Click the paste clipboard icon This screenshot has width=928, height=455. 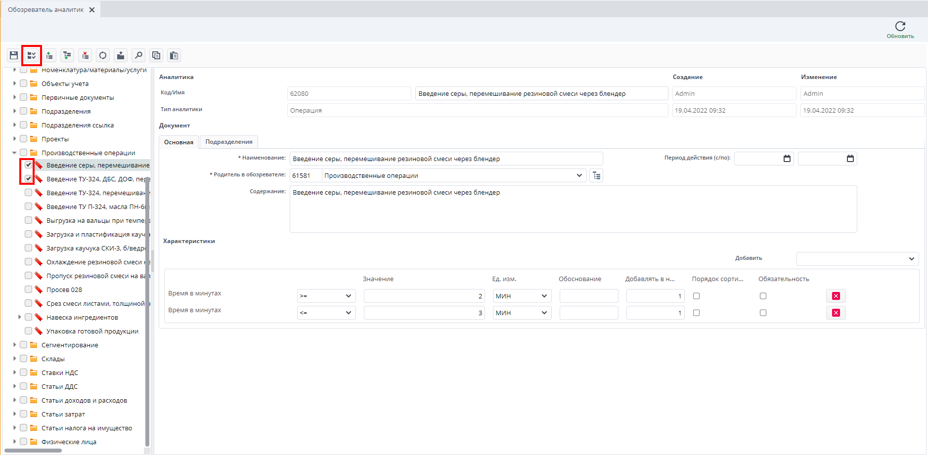pyautogui.click(x=174, y=55)
